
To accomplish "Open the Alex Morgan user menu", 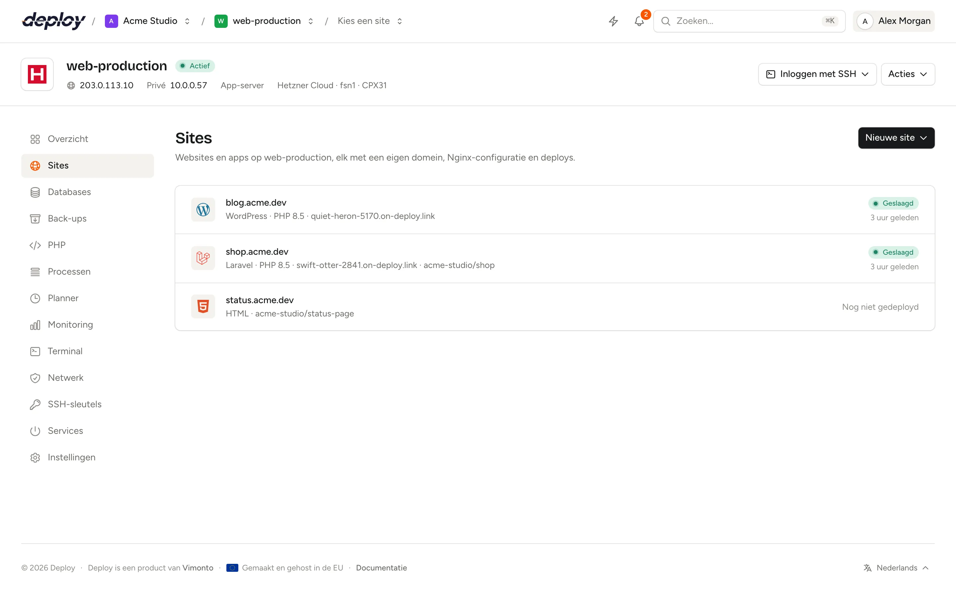I will click(x=894, y=21).
